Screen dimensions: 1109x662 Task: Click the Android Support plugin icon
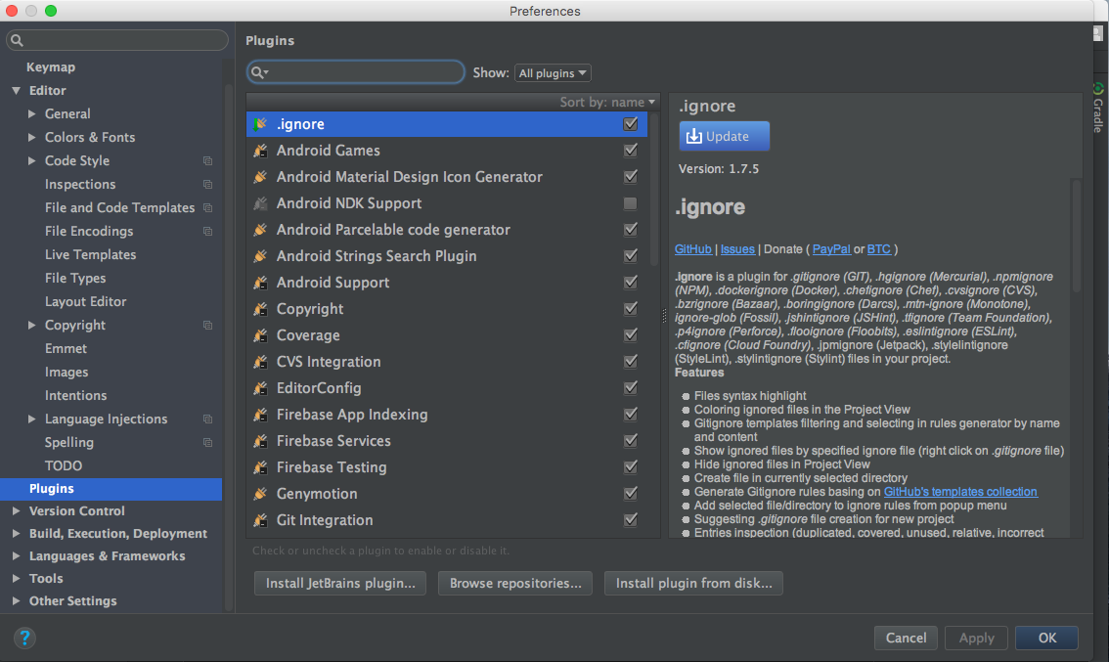(260, 283)
